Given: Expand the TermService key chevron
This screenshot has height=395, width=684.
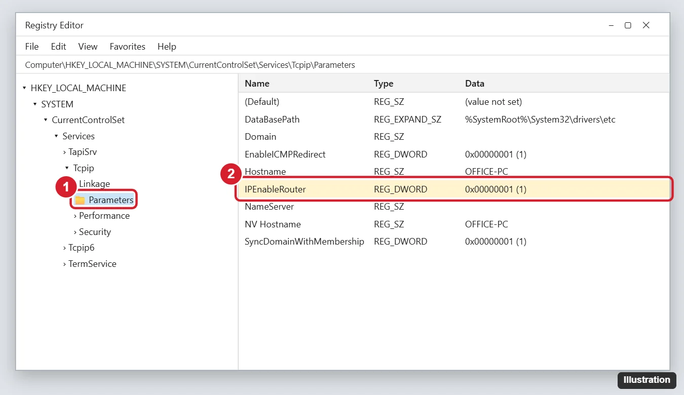Looking at the screenshot, I should [64, 264].
